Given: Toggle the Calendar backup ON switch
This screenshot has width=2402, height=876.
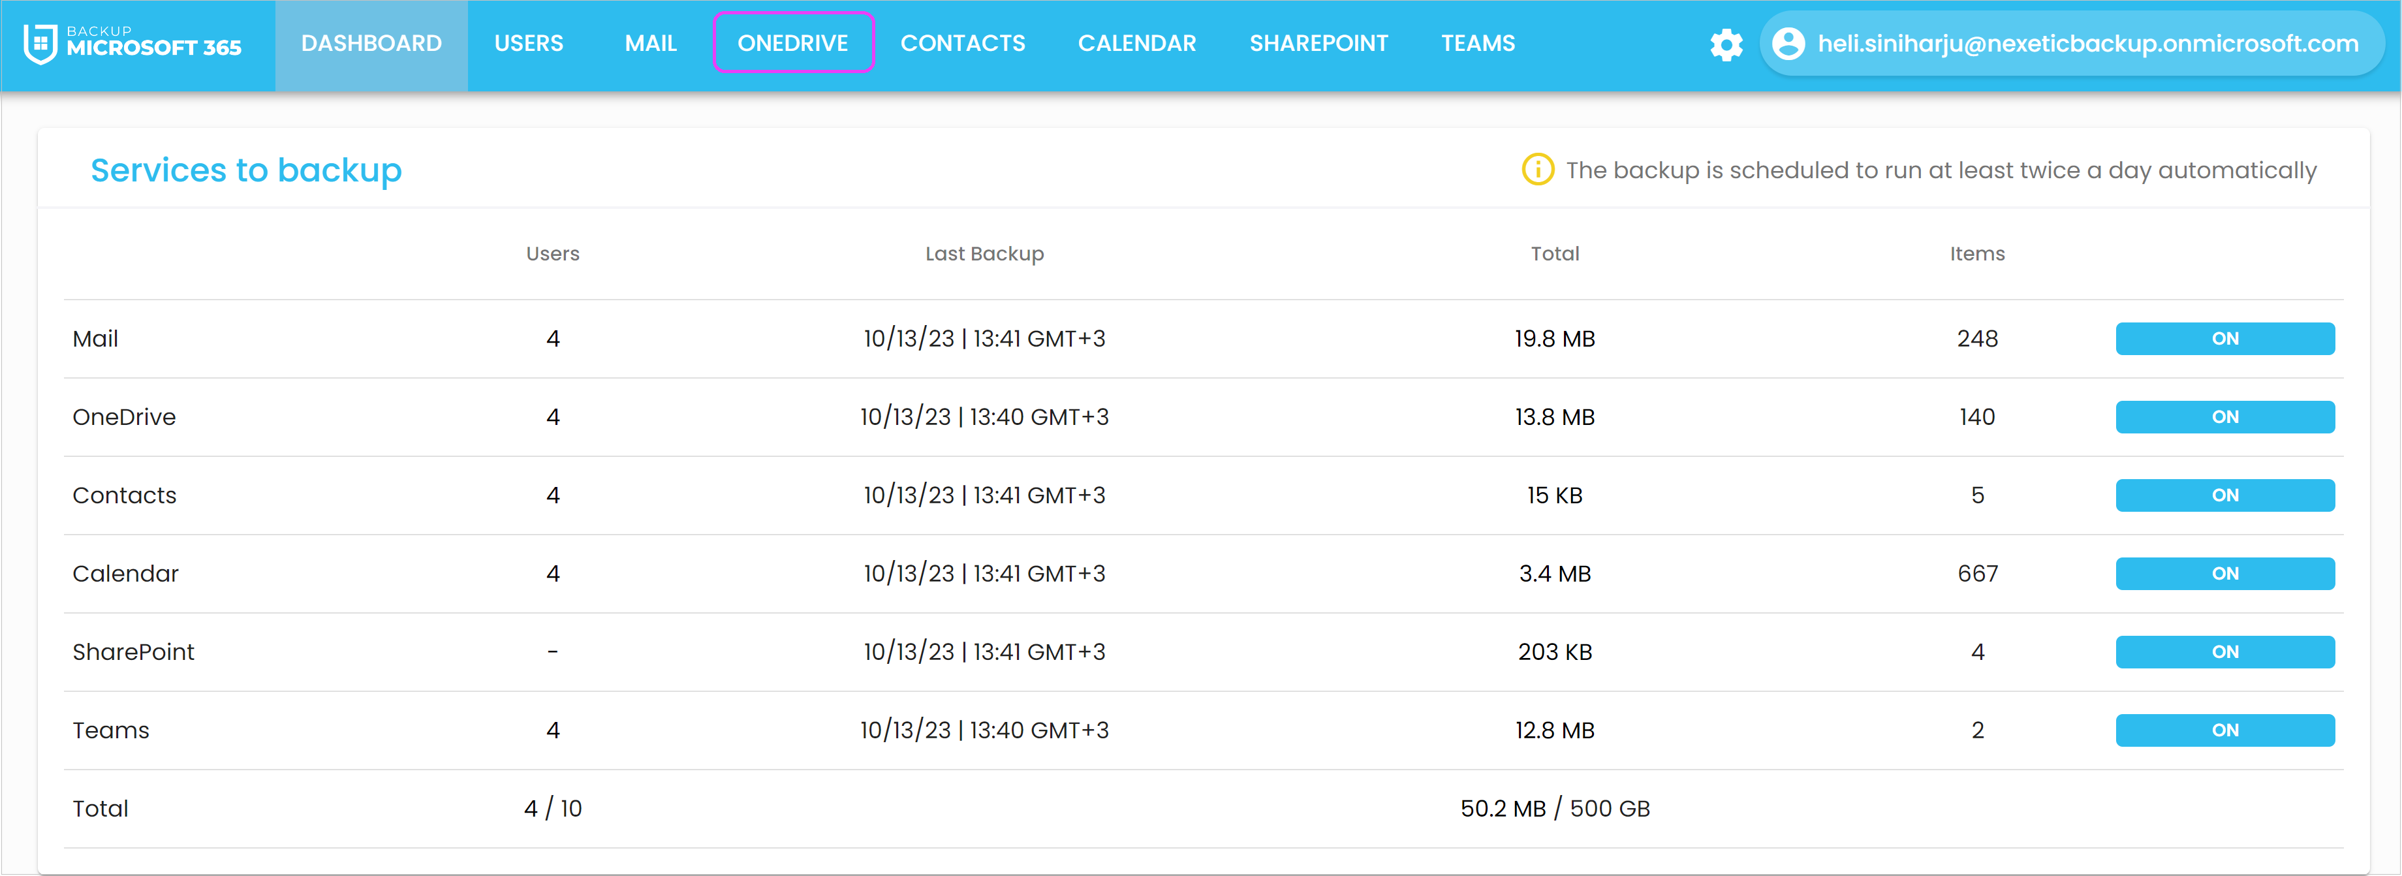Looking at the screenshot, I should pos(2225,574).
